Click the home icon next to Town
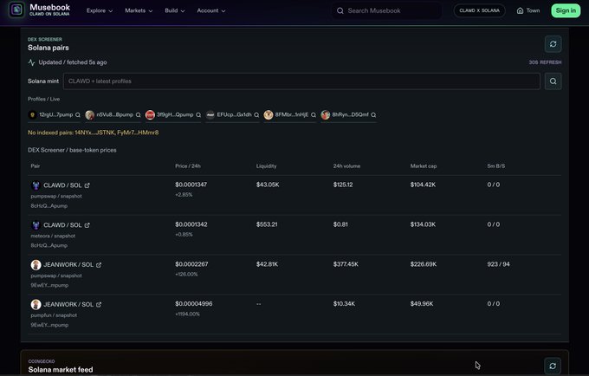The height and width of the screenshot is (376, 589). pos(520,10)
